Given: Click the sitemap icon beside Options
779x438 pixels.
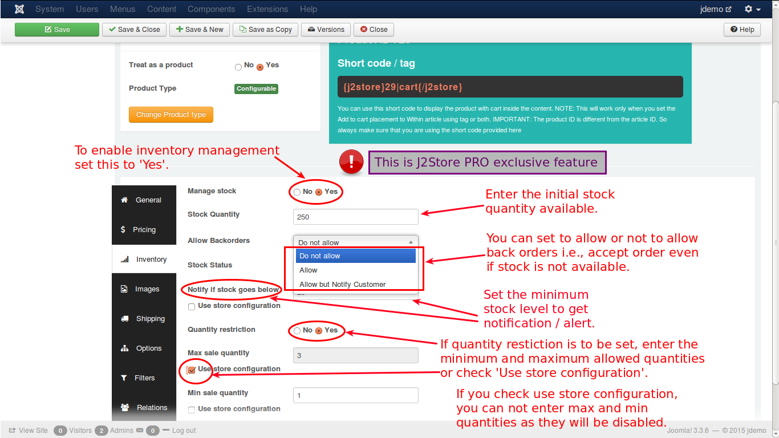Looking at the screenshot, I should pyautogui.click(x=124, y=348).
